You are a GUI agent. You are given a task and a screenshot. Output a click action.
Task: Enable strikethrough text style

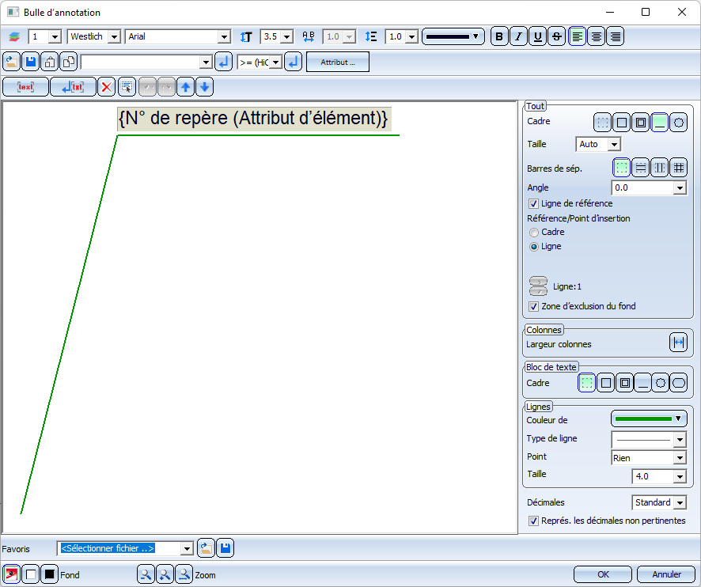coord(557,36)
